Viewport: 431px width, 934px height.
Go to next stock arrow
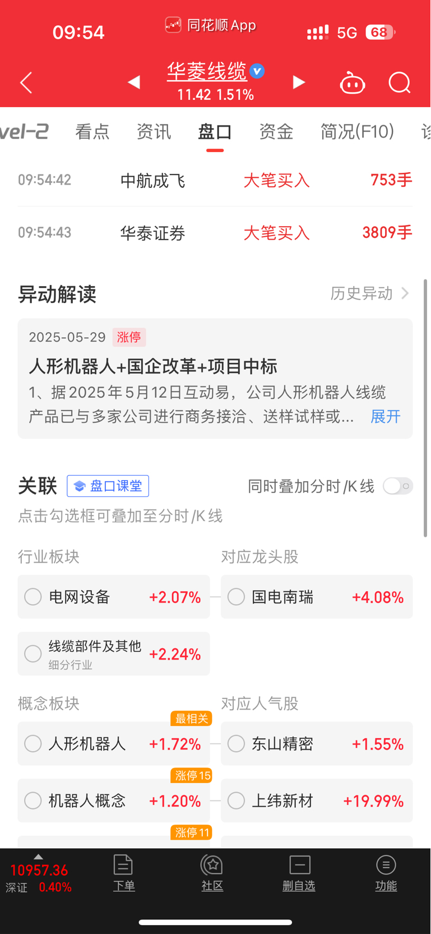coord(299,82)
